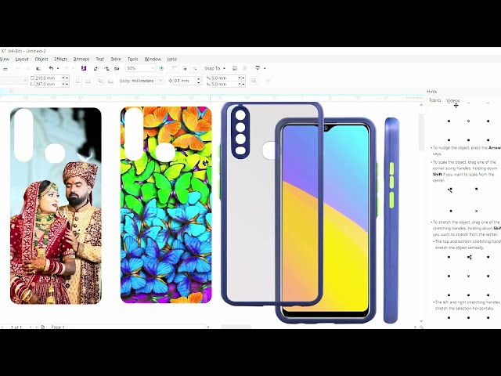Open the Table menu
This screenshot has width=501, height=376.
point(116,60)
